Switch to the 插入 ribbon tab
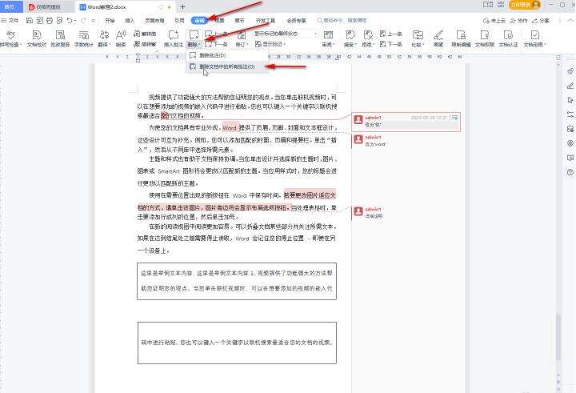 coord(130,21)
